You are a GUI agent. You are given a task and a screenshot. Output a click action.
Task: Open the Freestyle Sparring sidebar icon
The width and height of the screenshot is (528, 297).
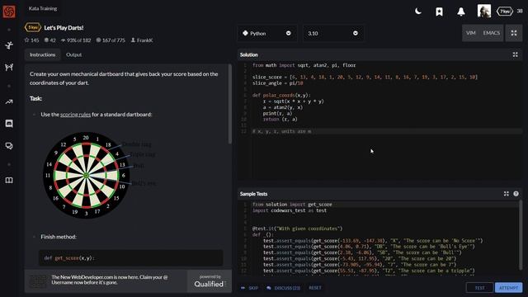pyautogui.click(x=9, y=67)
